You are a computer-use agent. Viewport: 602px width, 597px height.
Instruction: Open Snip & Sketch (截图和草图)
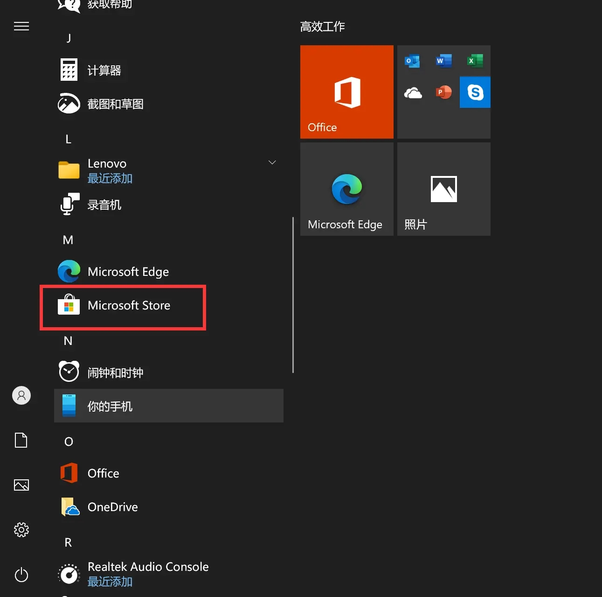click(x=115, y=104)
